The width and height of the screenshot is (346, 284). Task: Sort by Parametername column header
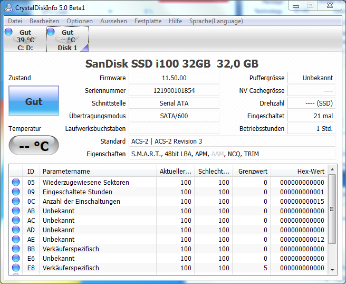pos(98,172)
